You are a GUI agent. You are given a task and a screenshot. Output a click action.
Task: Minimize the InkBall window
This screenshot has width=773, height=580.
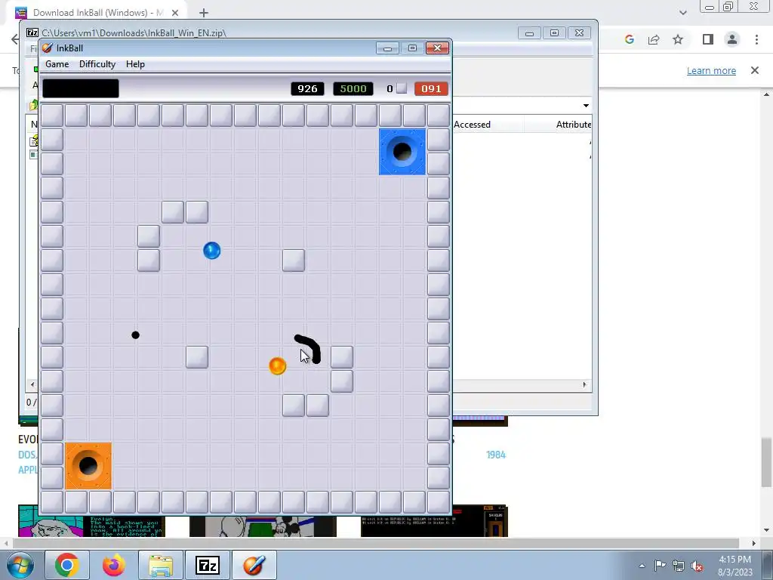(387, 48)
